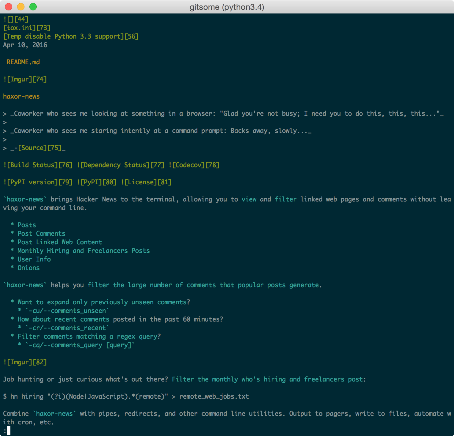
Task: Click the '![Imgur][74]' reference
Action: click(25, 79)
